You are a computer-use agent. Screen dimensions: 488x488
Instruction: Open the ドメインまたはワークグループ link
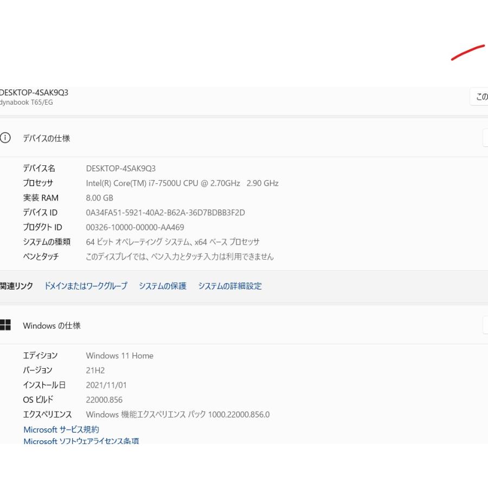(x=86, y=286)
